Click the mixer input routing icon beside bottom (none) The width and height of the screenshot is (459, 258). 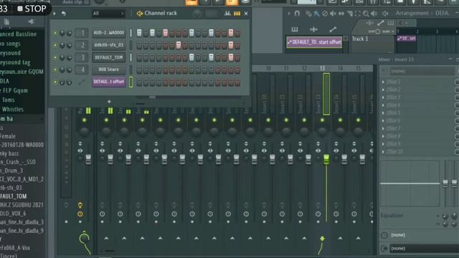click(x=384, y=249)
